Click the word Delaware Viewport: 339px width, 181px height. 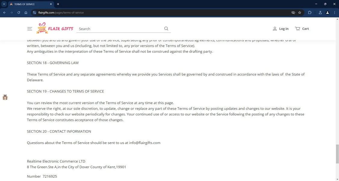pyautogui.click(x=35, y=80)
